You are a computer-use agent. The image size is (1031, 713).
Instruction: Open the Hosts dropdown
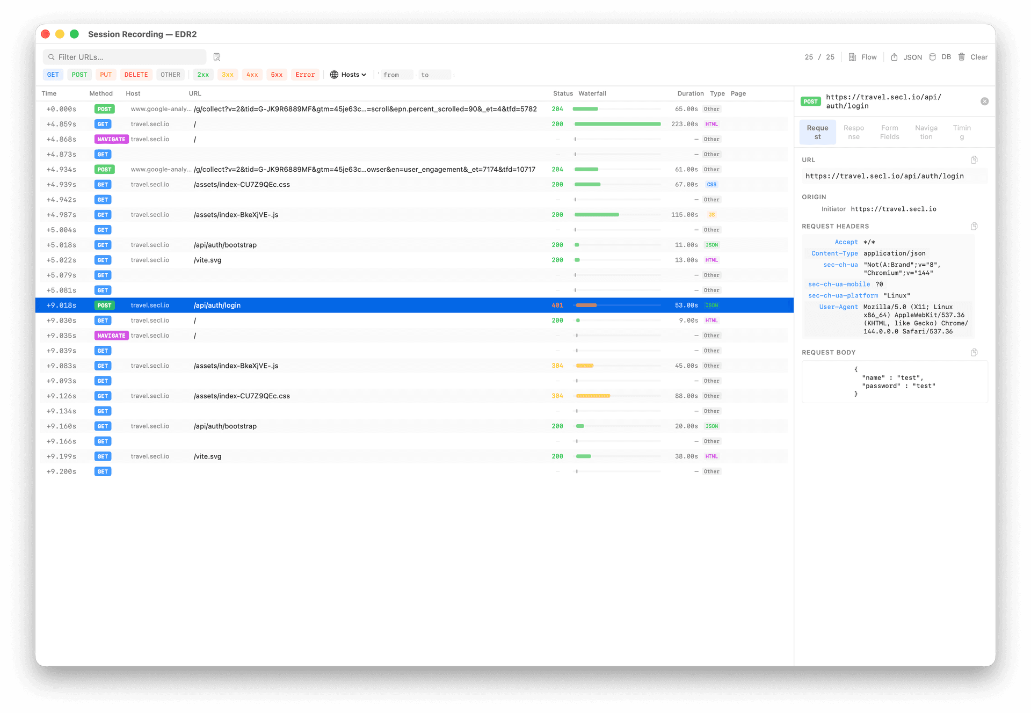(x=348, y=75)
